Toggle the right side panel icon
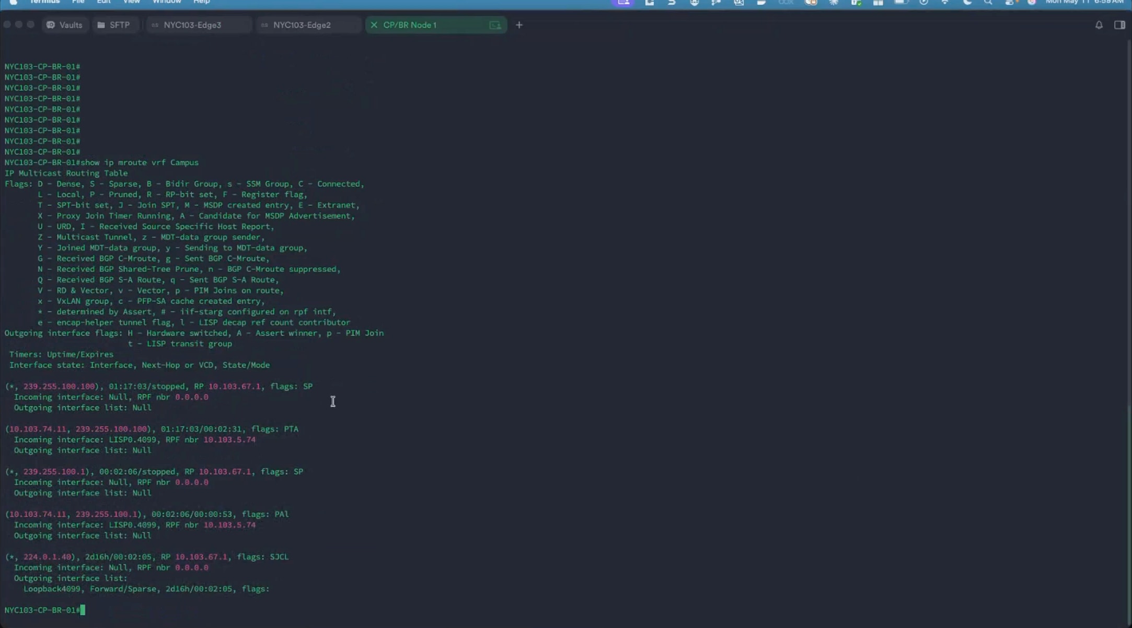This screenshot has height=628, width=1132. [1119, 25]
